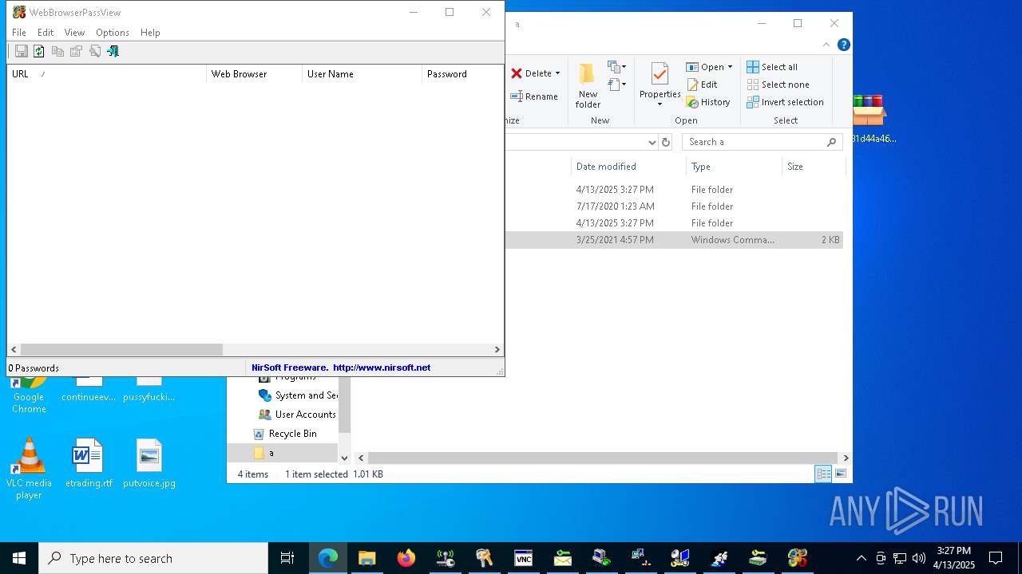The image size is (1022, 574).
Task: Open the File menu in WebBrowserPassView
Action: 19,33
